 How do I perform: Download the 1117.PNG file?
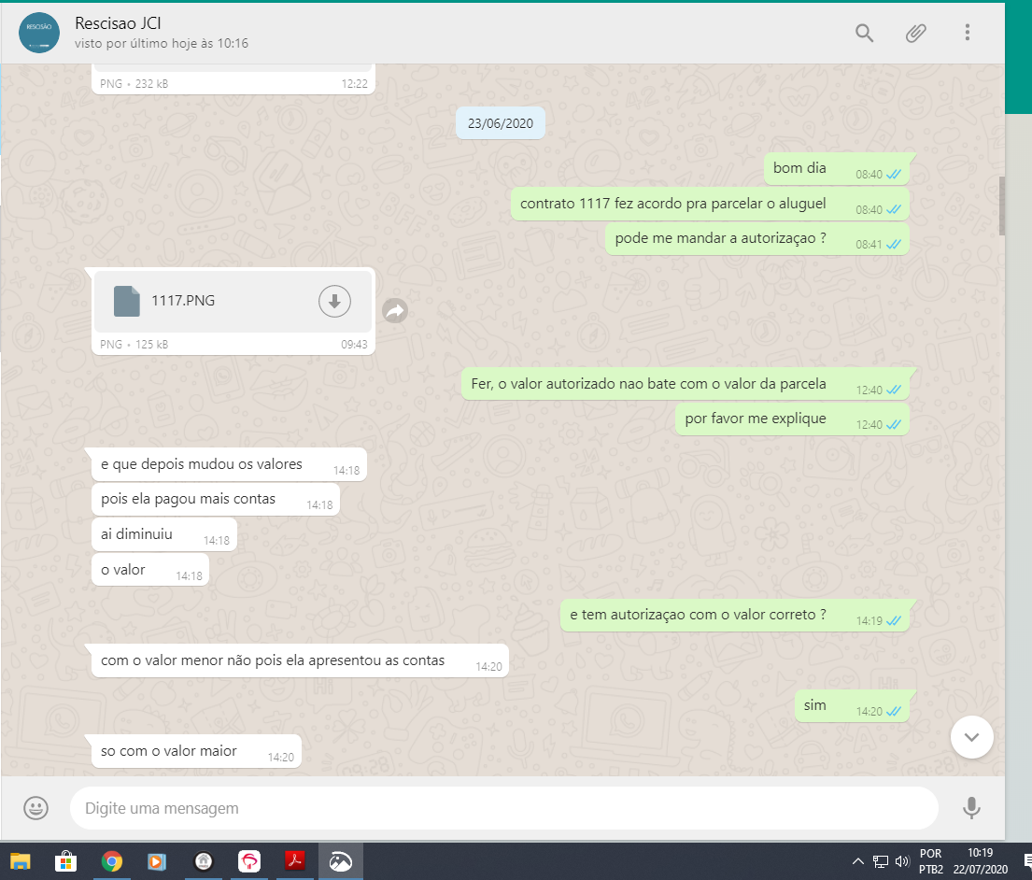334,301
